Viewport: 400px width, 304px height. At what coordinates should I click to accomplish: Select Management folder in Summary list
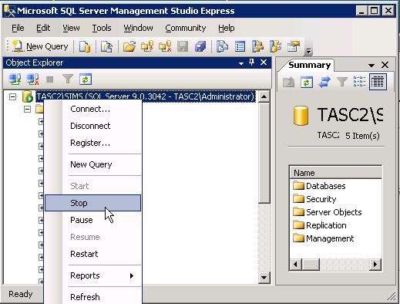(324, 238)
